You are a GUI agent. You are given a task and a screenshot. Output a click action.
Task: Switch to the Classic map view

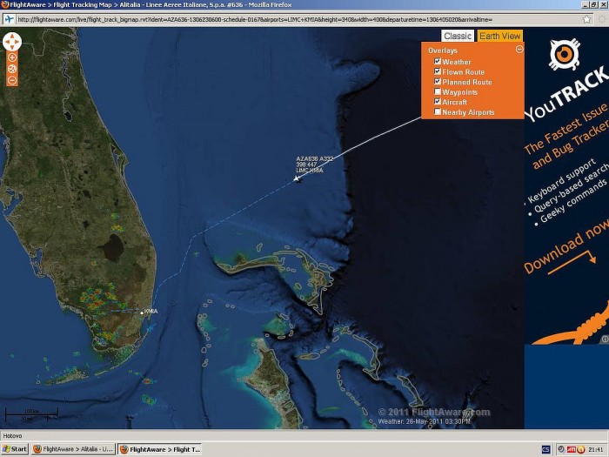coord(458,36)
